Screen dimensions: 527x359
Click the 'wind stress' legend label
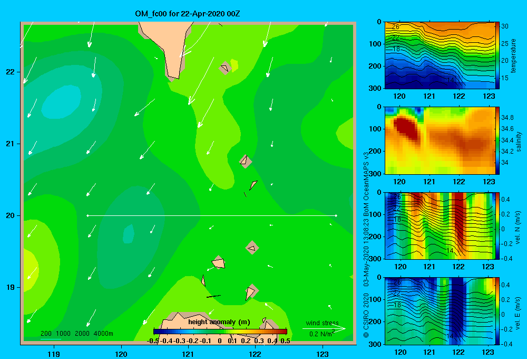pyautogui.click(x=322, y=323)
